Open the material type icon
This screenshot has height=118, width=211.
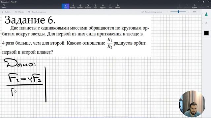tap(206, 23)
